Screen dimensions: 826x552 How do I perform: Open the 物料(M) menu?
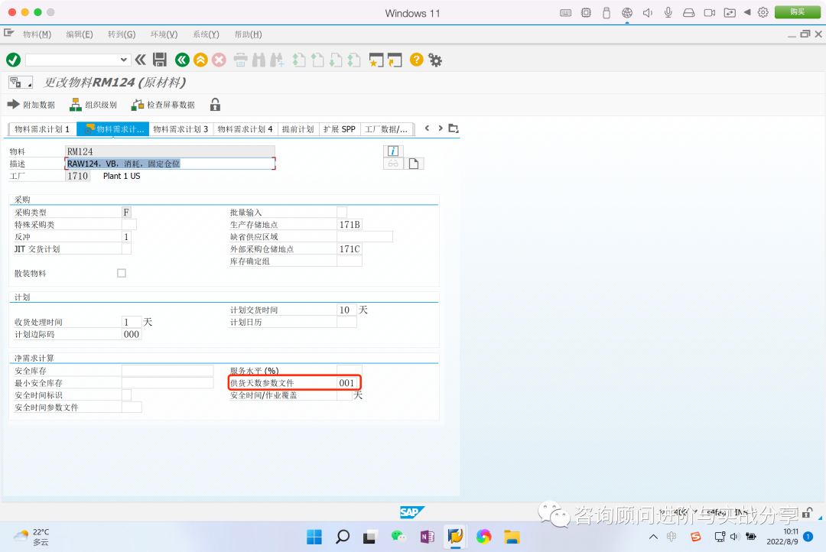click(x=37, y=34)
